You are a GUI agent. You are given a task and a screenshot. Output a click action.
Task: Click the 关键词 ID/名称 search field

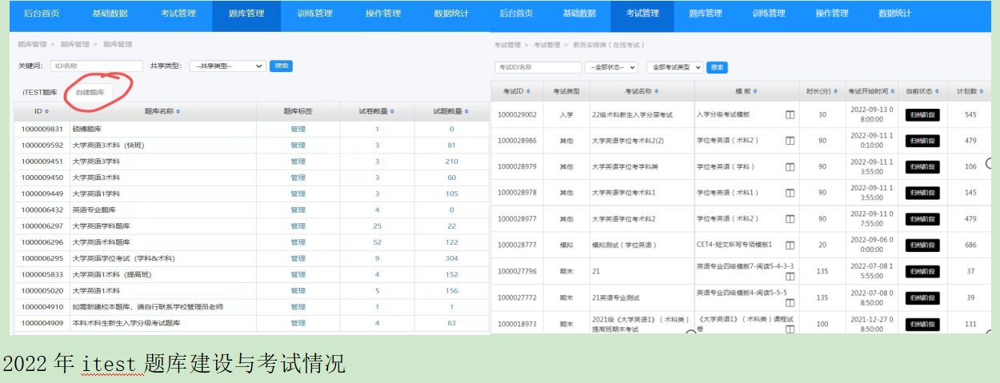pyautogui.click(x=96, y=66)
